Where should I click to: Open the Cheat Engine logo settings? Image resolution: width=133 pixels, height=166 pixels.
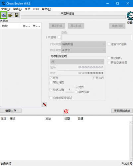(130, 16)
